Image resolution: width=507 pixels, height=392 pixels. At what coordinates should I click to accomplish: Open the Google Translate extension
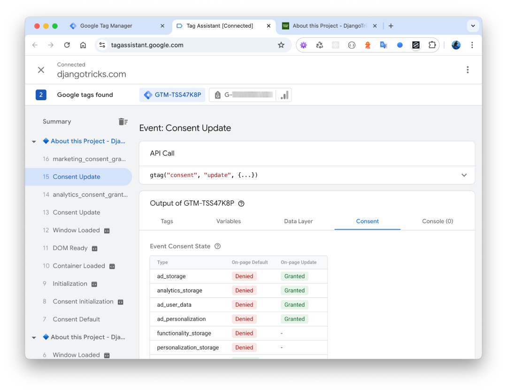click(384, 45)
